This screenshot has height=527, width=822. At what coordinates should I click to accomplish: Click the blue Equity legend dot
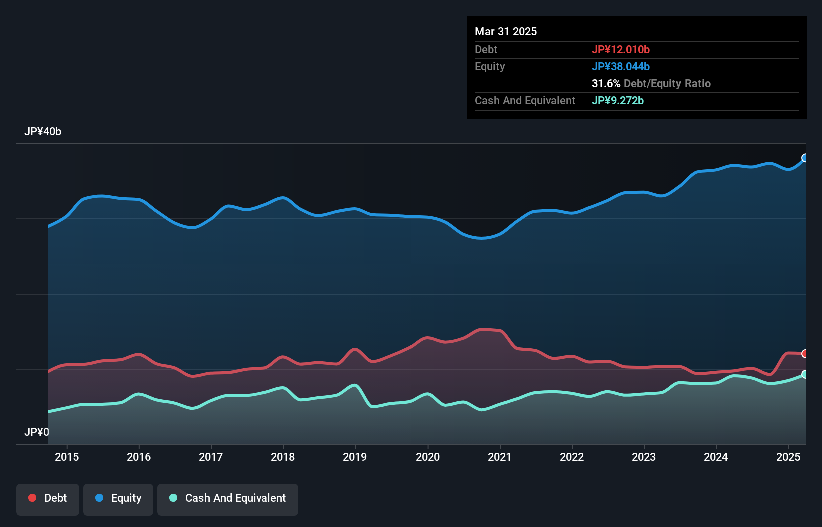pos(99,498)
